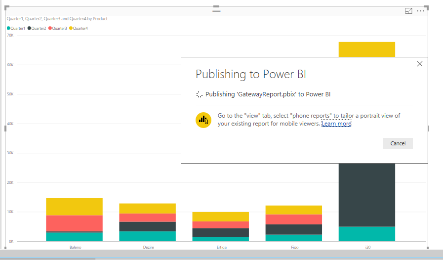Screen dimensions: 443x260
Task: Click the i20 Quarter4 yellow bar top
Action: (367, 49)
